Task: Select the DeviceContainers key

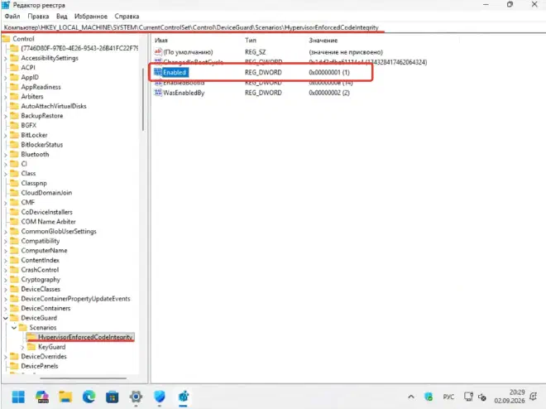Action: tap(45, 308)
